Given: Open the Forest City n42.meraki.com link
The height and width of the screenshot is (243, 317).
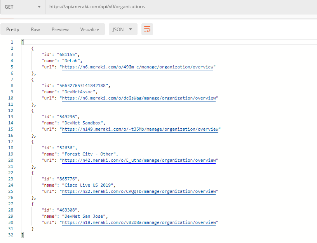Looking at the screenshot, I should [139, 161].
